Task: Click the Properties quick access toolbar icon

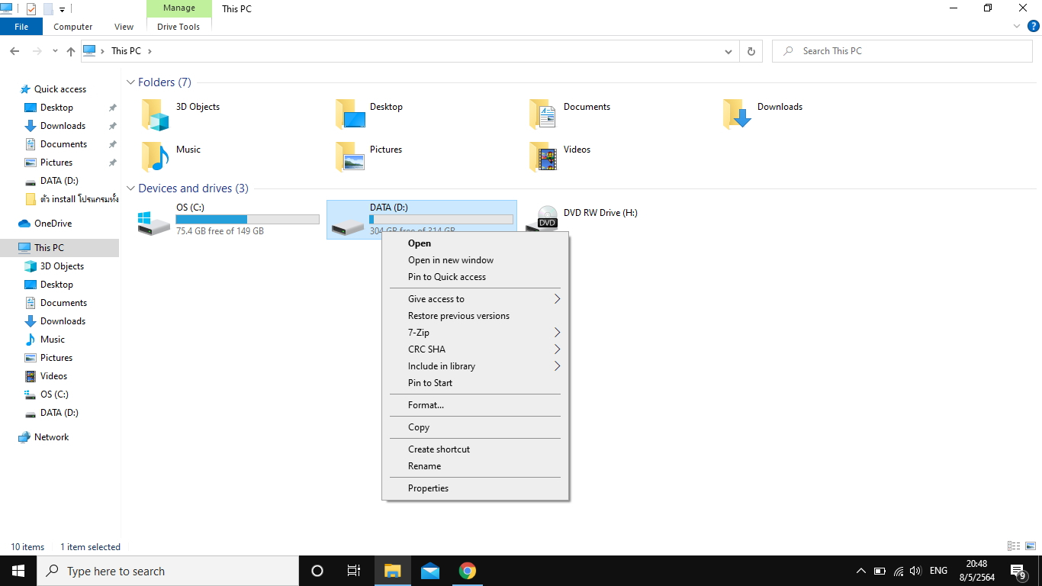Action: click(31, 9)
